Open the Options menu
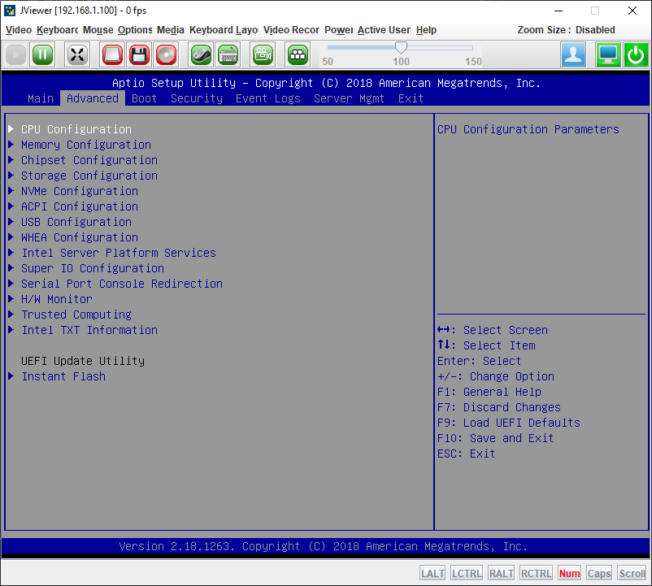The height and width of the screenshot is (586, 652). [135, 30]
